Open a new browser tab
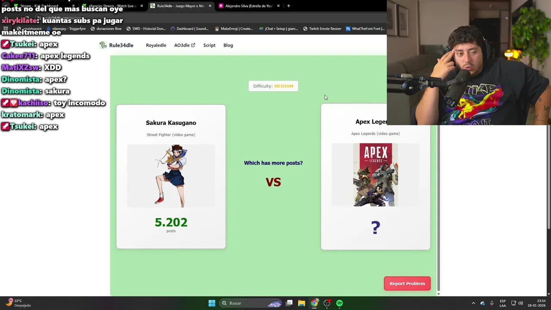 pos(288,6)
